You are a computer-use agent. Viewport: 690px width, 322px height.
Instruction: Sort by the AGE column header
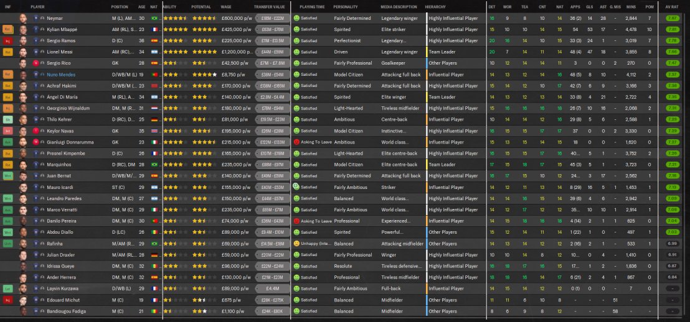[142, 7]
